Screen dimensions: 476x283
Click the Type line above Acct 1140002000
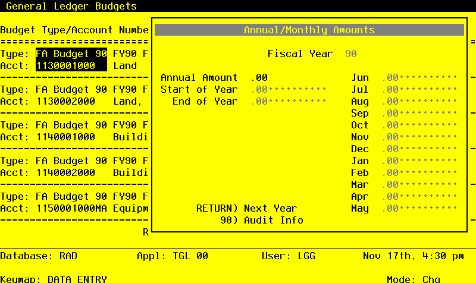coord(74,161)
